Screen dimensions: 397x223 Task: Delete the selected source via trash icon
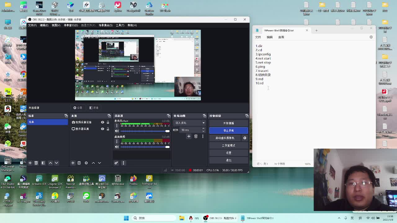coord(79,163)
